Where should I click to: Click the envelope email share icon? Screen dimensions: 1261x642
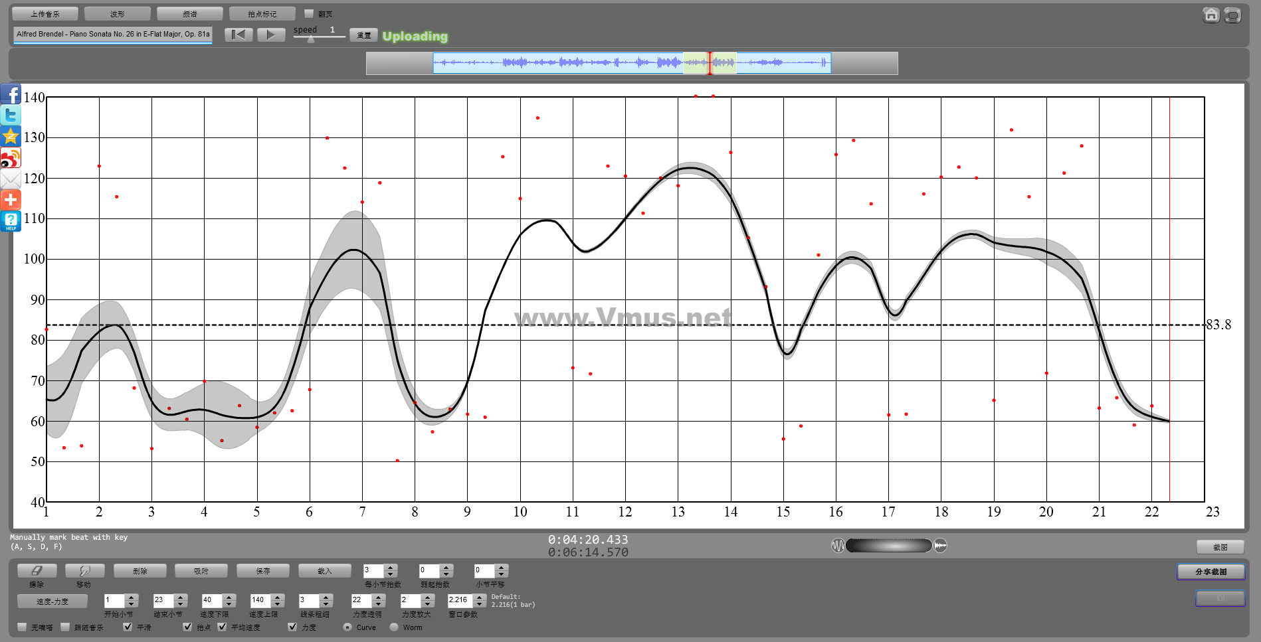click(11, 179)
